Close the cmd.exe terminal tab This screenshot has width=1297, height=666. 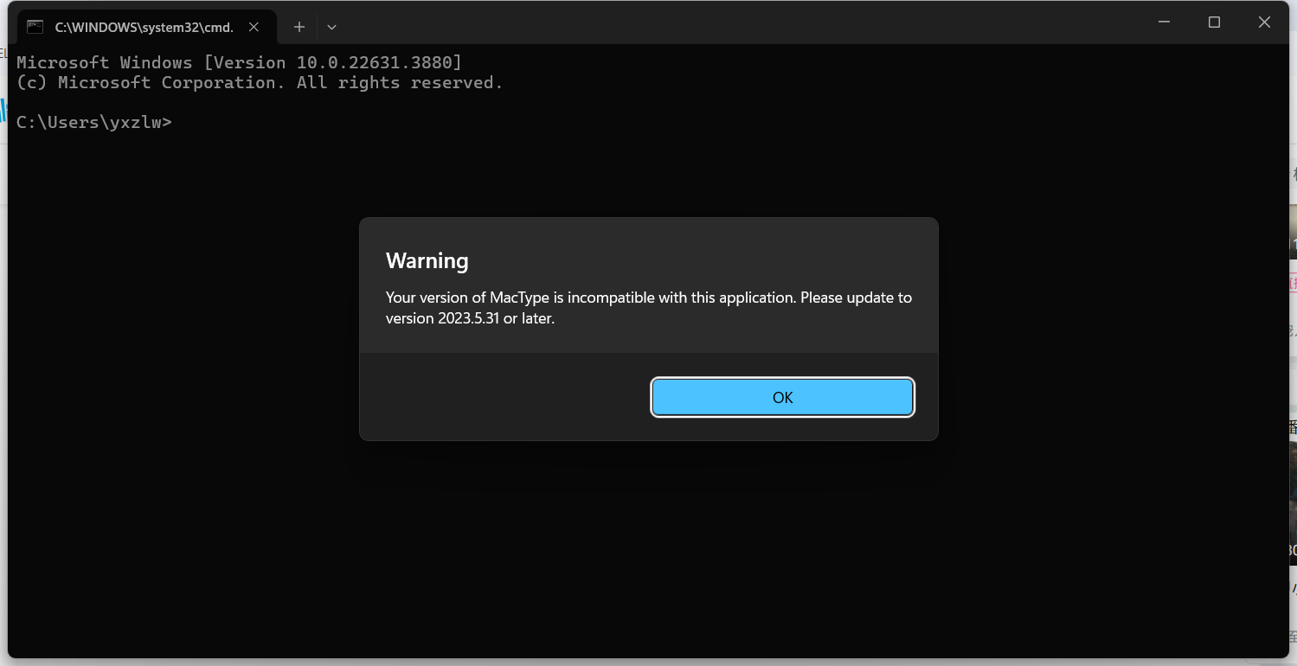[254, 27]
